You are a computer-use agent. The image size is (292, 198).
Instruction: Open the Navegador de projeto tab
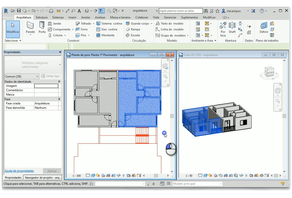[x=43, y=178]
